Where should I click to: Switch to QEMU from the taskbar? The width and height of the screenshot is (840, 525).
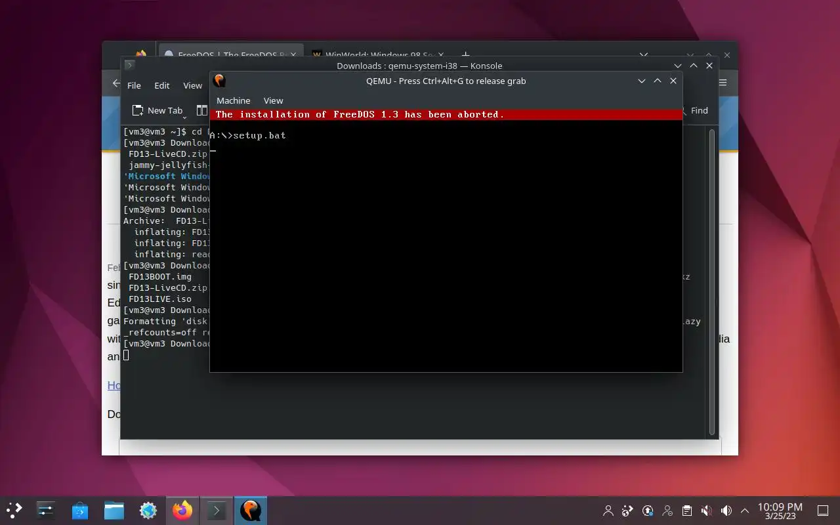(x=250, y=510)
